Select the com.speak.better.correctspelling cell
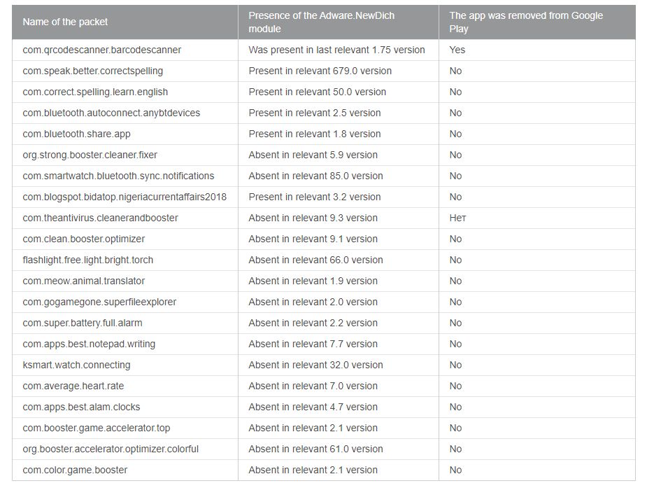The height and width of the screenshot is (488, 647). (x=92, y=71)
